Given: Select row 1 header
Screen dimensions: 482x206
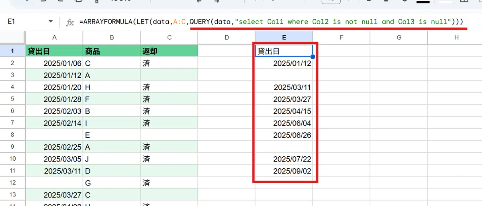Looking at the screenshot, I should (x=13, y=51).
